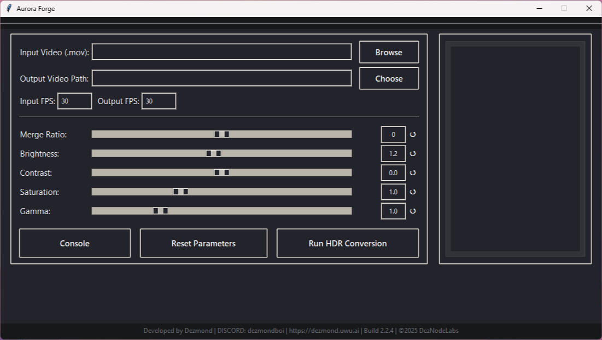Click the Gamma slider thumb
Viewport: 602px width, 340px height.
click(x=160, y=211)
